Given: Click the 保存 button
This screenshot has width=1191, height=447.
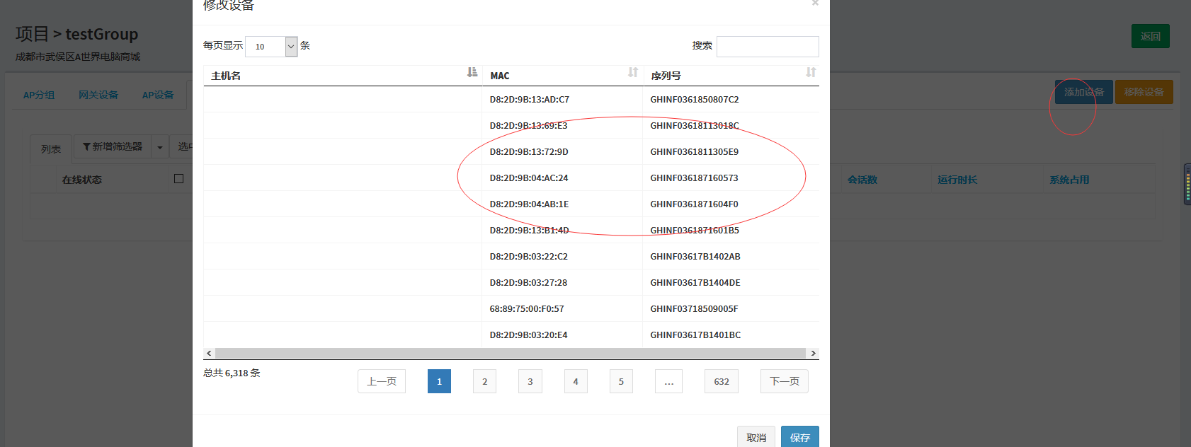Looking at the screenshot, I should pos(799,437).
